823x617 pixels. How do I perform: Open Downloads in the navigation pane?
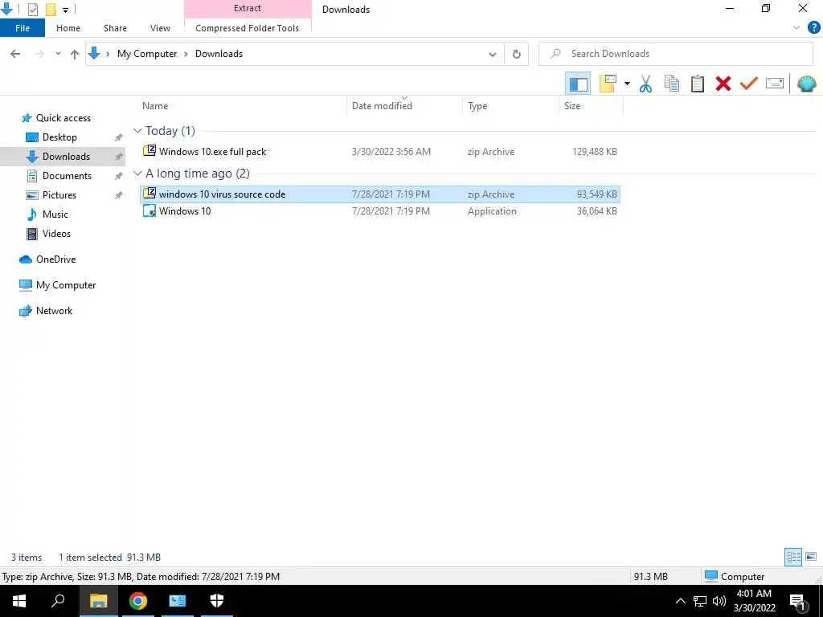(66, 157)
